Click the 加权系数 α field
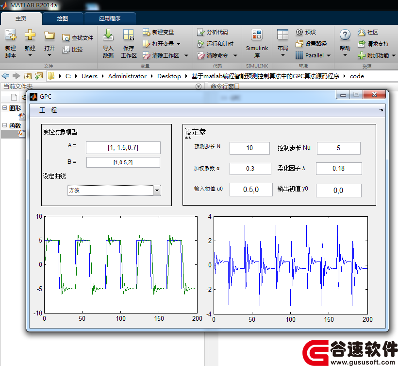 click(x=250, y=169)
